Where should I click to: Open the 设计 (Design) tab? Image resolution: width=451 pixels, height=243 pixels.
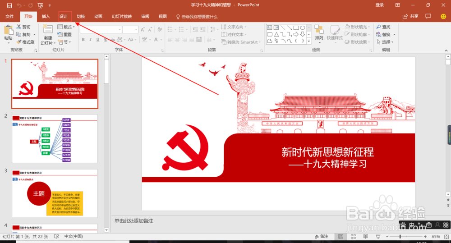coord(64,16)
